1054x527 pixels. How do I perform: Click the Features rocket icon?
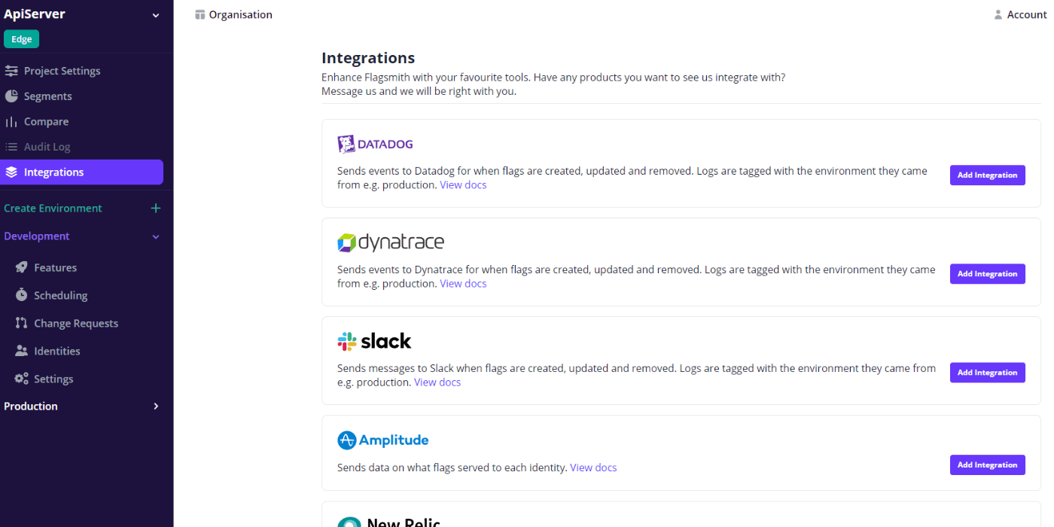click(x=21, y=267)
